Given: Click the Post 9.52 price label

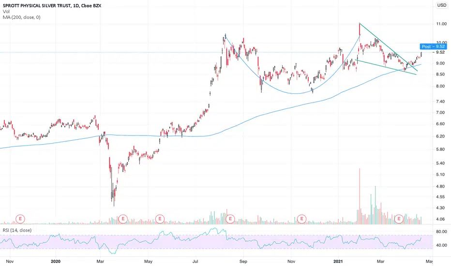Looking at the screenshot, I should pos(433,46).
